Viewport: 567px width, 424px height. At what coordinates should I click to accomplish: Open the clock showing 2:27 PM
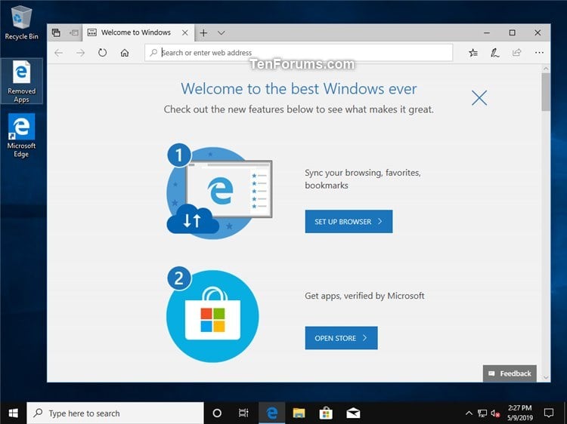pyautogui.click(x=520, y=413)
